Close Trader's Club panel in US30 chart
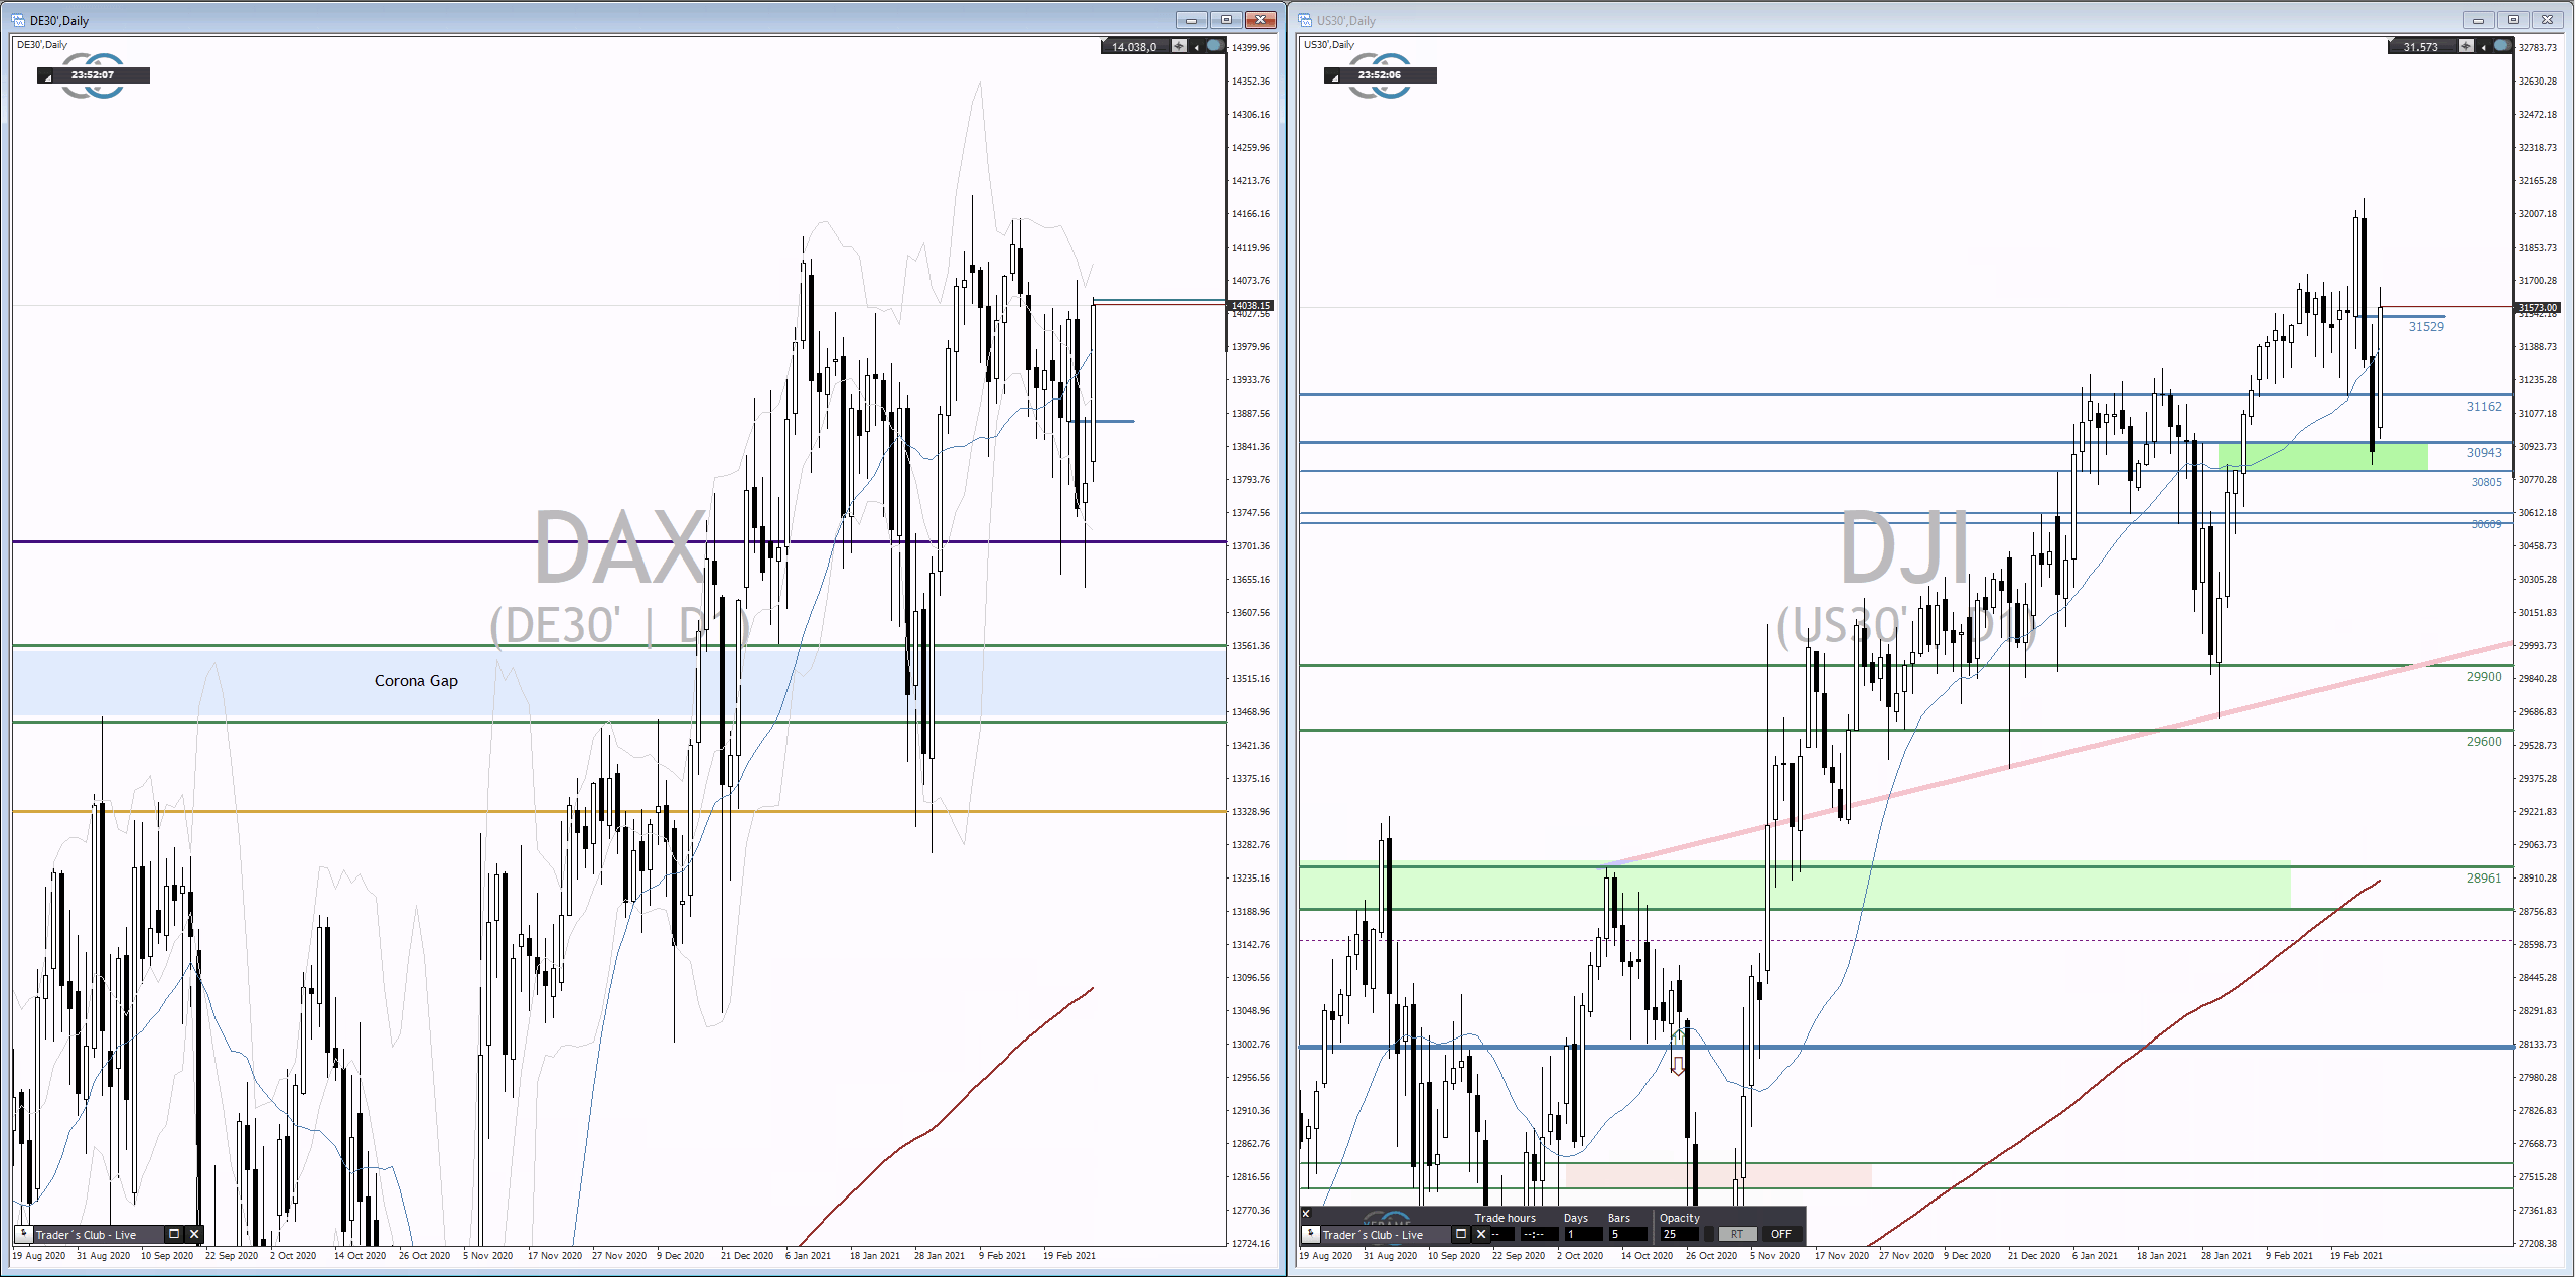Image resolution: width=2576 pixels, height=1277 pixels. (1482, 1234)
